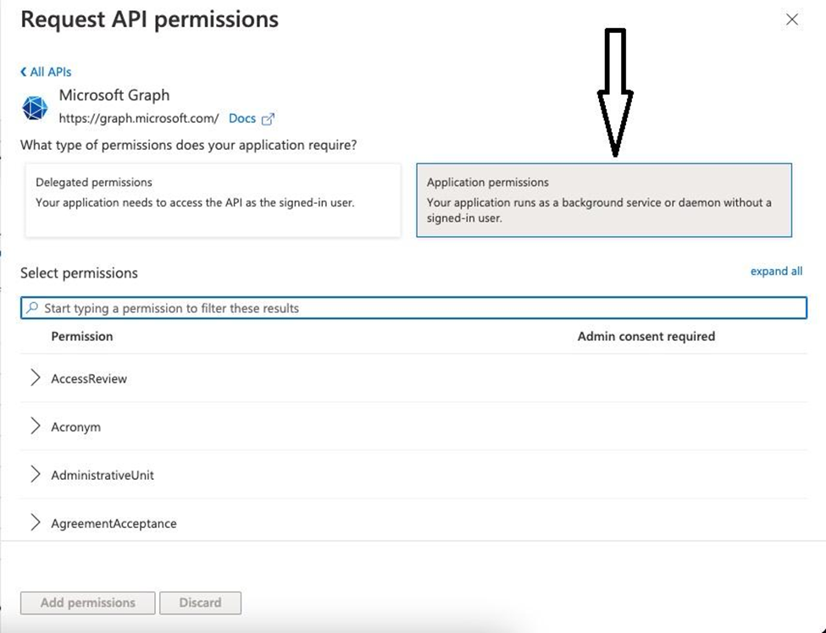Select the Delegated permissions card

[x=213, y=200]
